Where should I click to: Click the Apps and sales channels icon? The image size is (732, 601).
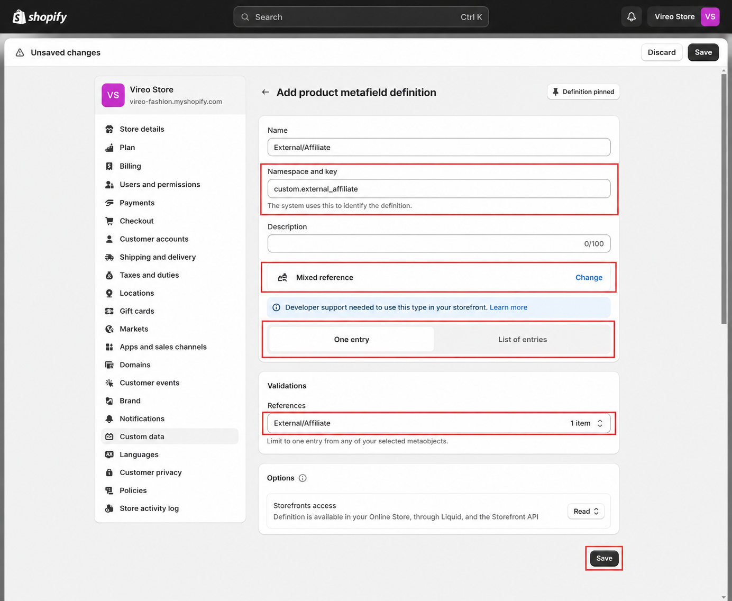click(109, 347)
